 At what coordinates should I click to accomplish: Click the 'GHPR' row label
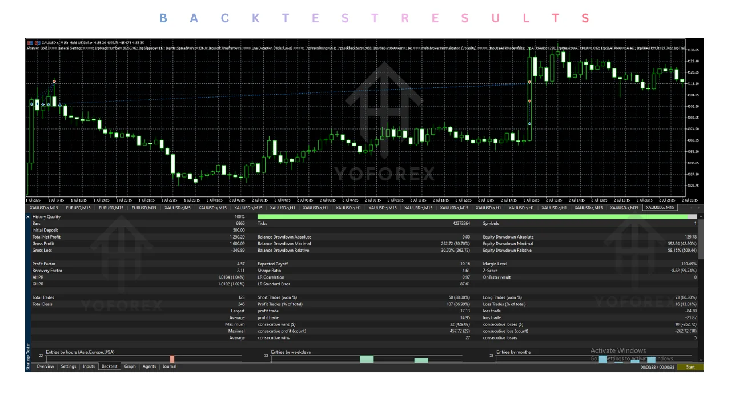[x=38, y=284]
